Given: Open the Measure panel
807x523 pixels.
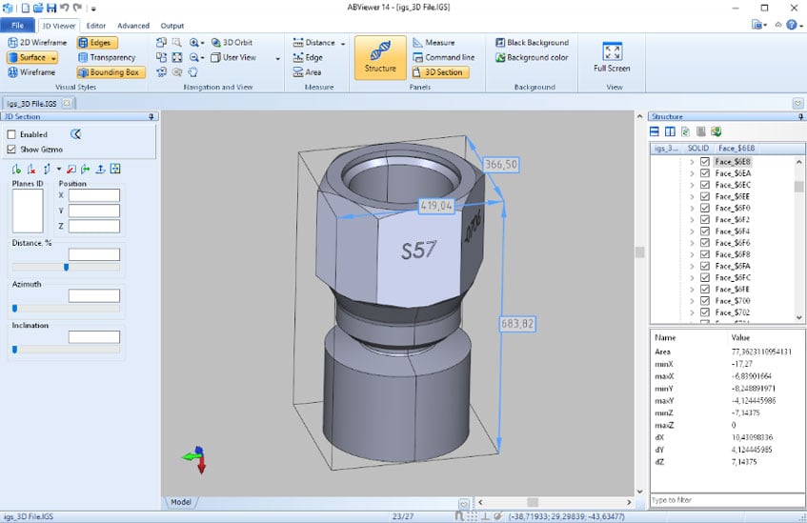Looking at the screenshot, I should coord(434,42).
